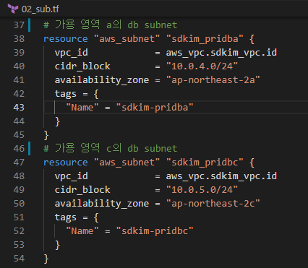This screenshot has height=268, width=308.
Task: Click line number 54 in the gutter
Action: 19,259
